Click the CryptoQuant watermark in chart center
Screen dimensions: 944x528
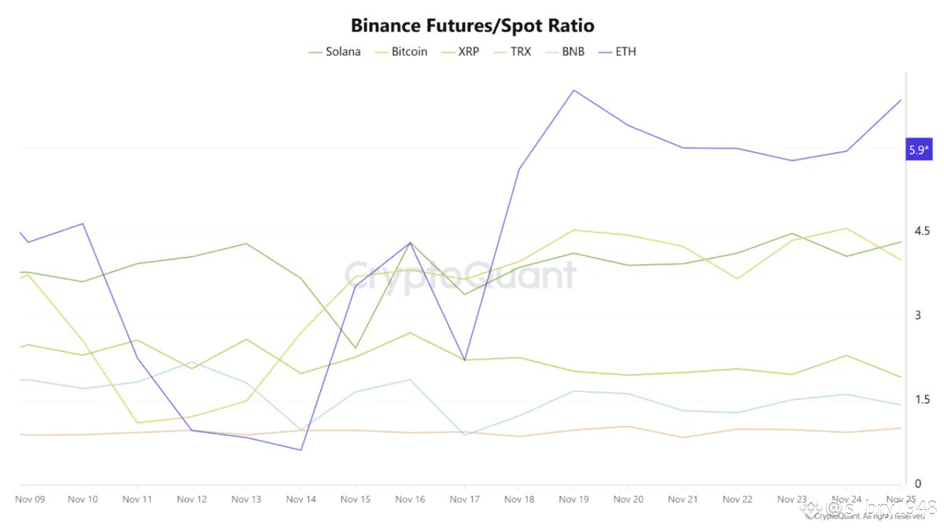pyautogui.click(x=460, y=275)
